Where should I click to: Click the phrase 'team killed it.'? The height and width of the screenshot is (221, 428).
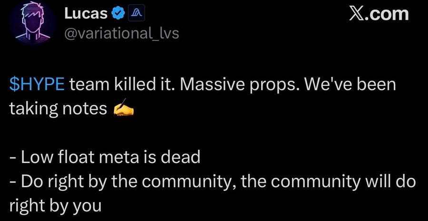pos(122,85)
